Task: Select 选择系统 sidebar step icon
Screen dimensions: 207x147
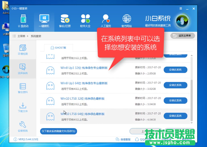Action: coord(23,69)
